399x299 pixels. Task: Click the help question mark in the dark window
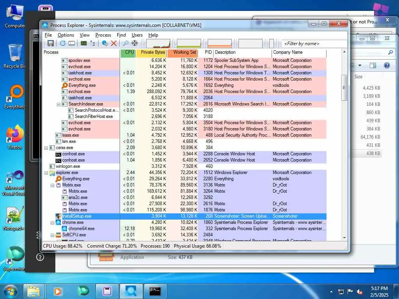40,257
